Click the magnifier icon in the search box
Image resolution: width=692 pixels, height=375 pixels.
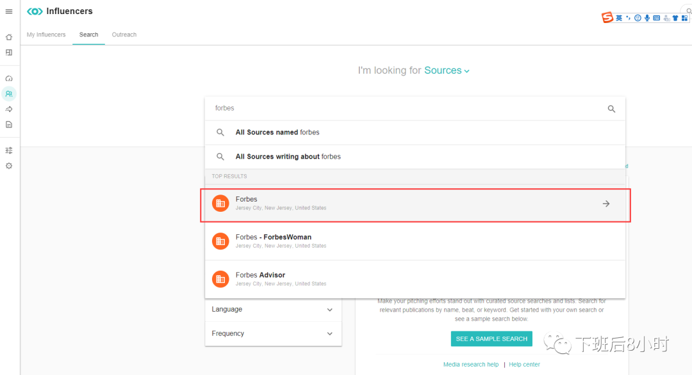tap(611, 109)
